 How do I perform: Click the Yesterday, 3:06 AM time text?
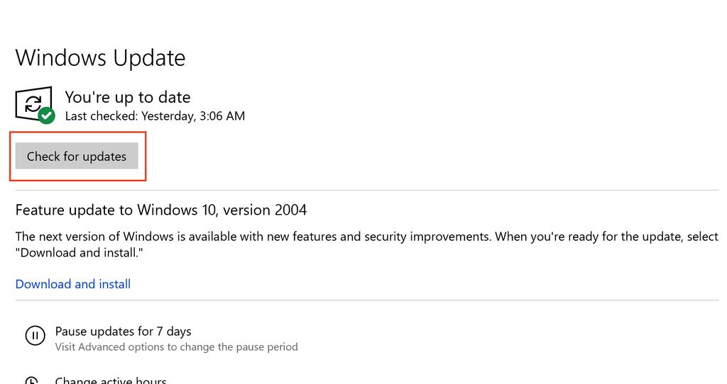[193, 115]
